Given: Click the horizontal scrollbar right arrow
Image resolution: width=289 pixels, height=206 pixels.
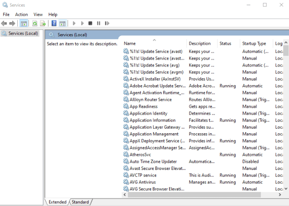Looking at the screenshot, I should click(x=280, y=195).
